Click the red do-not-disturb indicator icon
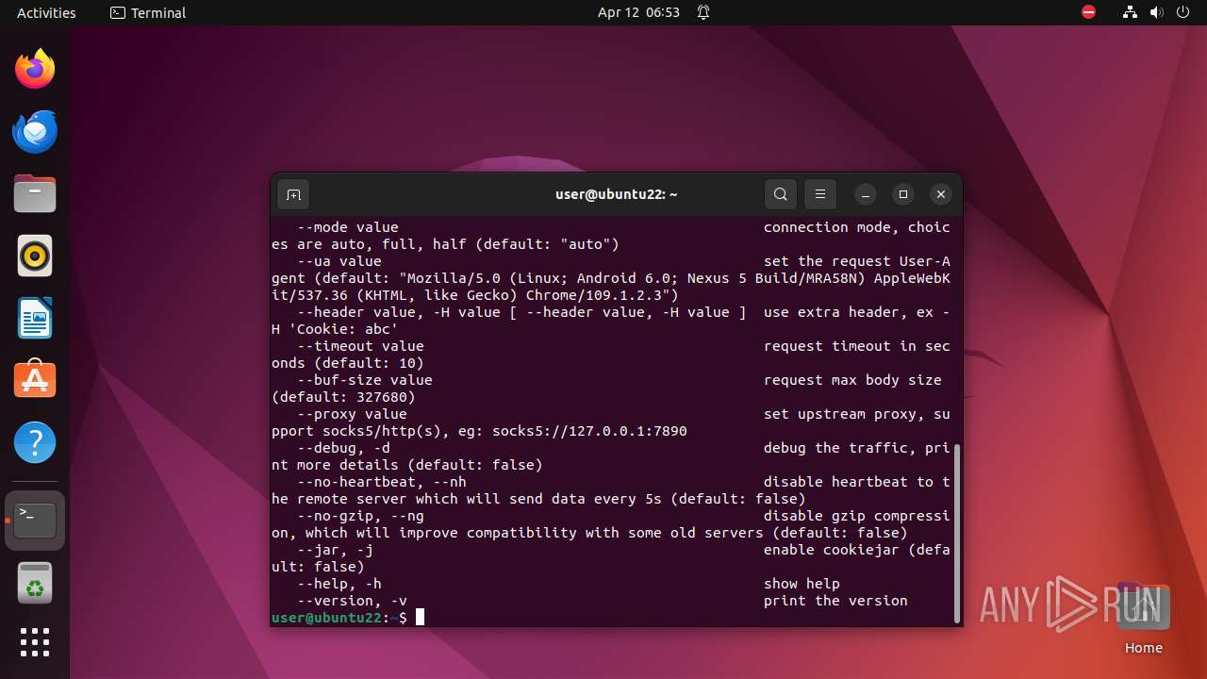 pos(1088,12)
